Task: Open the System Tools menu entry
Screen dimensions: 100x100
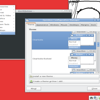Action: click(x=7, y=24)
